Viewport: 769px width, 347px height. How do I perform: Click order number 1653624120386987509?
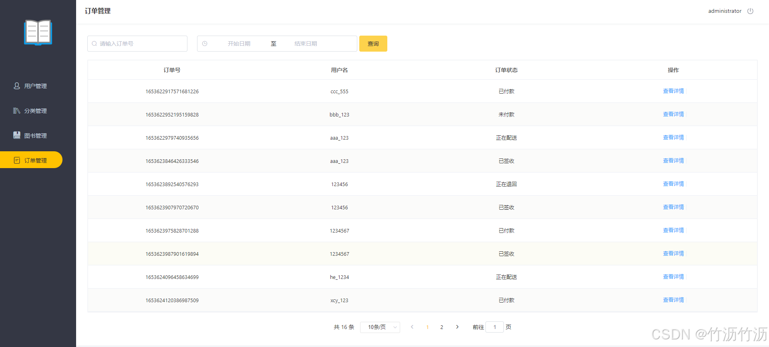pos(172,301)
